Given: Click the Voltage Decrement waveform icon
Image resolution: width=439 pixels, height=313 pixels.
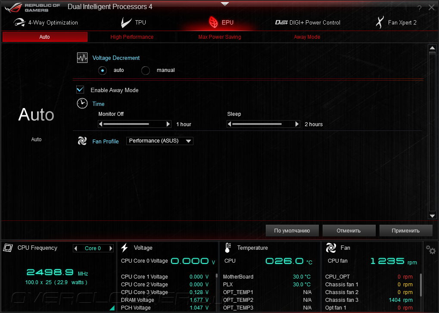Looking at the screenshot, I should 82,58.
